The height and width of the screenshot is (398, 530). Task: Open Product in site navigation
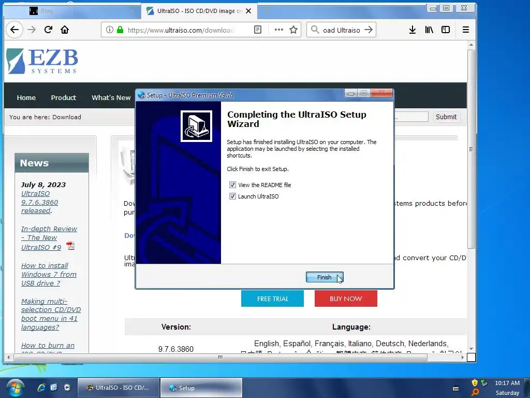64,97
